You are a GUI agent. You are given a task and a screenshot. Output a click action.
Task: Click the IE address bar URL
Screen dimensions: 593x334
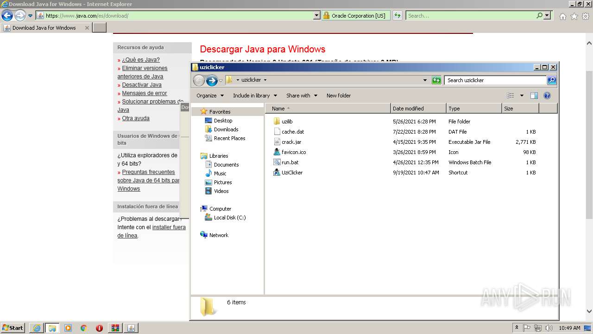pos(87,16)
